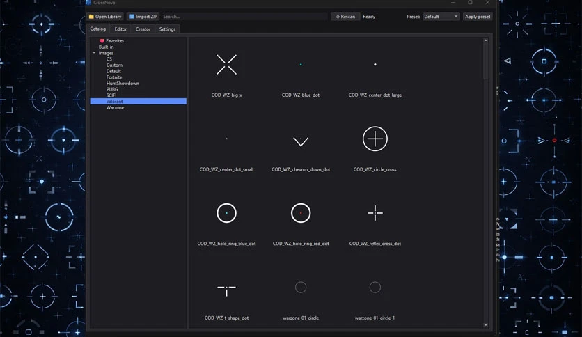
Task: Select the HuntShowdown folder in tree
Action: pos(123,84)
